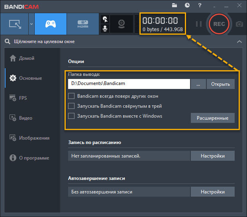
Task: Select the screen rectangle recording mode
Action: click(x=14, y=24)
